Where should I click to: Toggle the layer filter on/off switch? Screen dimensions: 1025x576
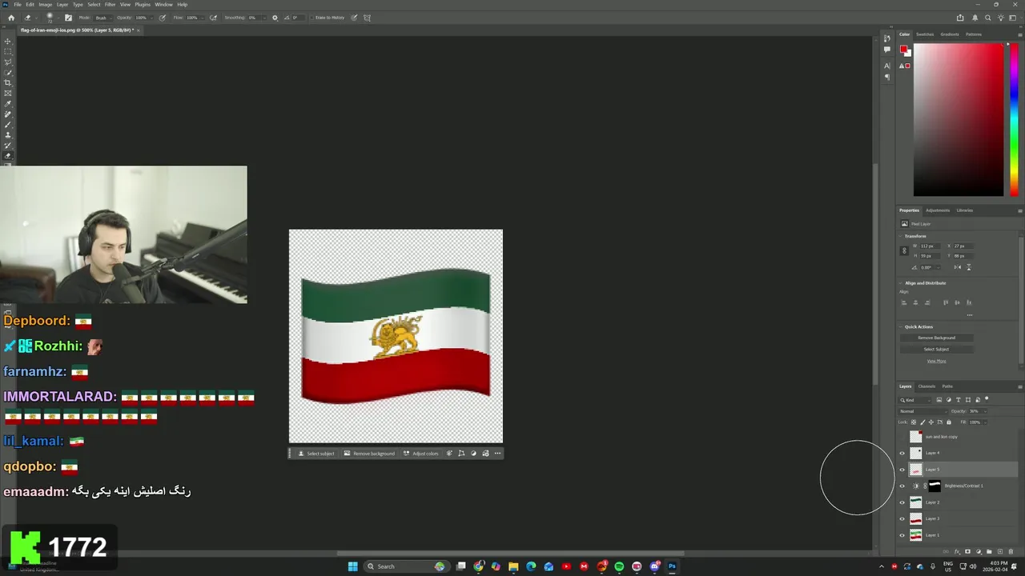987,398
